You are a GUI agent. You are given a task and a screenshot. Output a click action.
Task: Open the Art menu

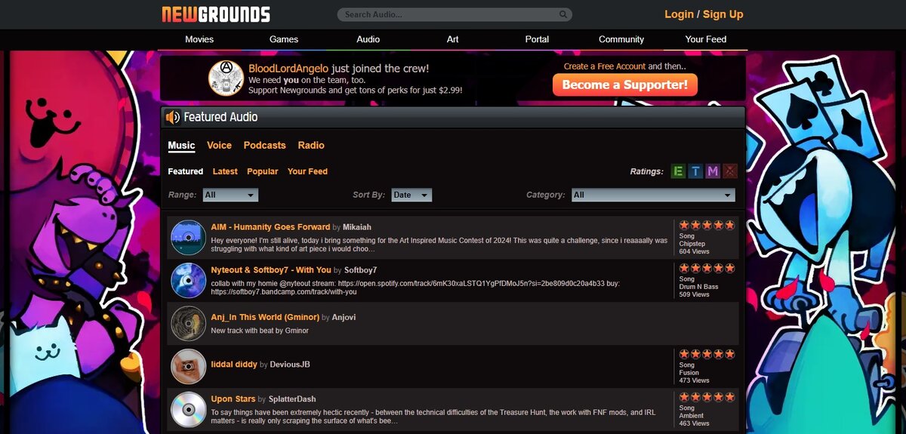tap(453, 39)
